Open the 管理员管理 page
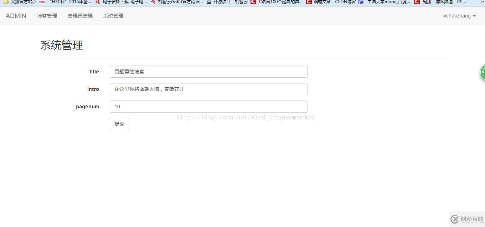 (x=80, y=16)
